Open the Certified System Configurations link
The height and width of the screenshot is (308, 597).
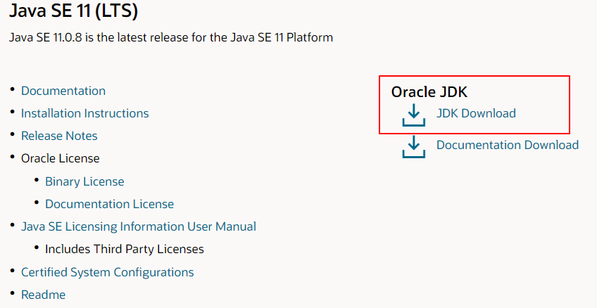click(x=108, y=272)
